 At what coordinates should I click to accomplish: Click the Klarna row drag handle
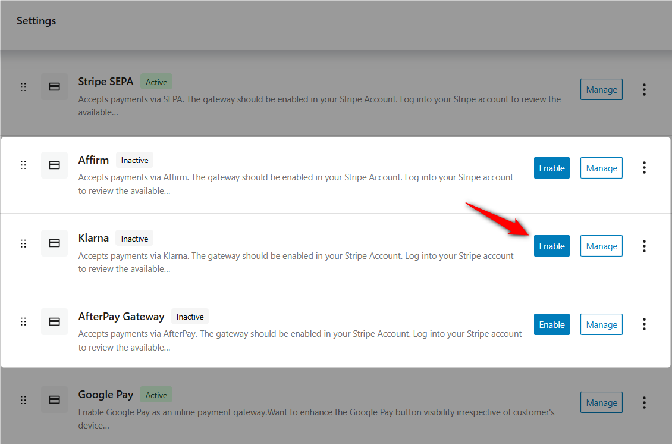click(x=23, y=243)
